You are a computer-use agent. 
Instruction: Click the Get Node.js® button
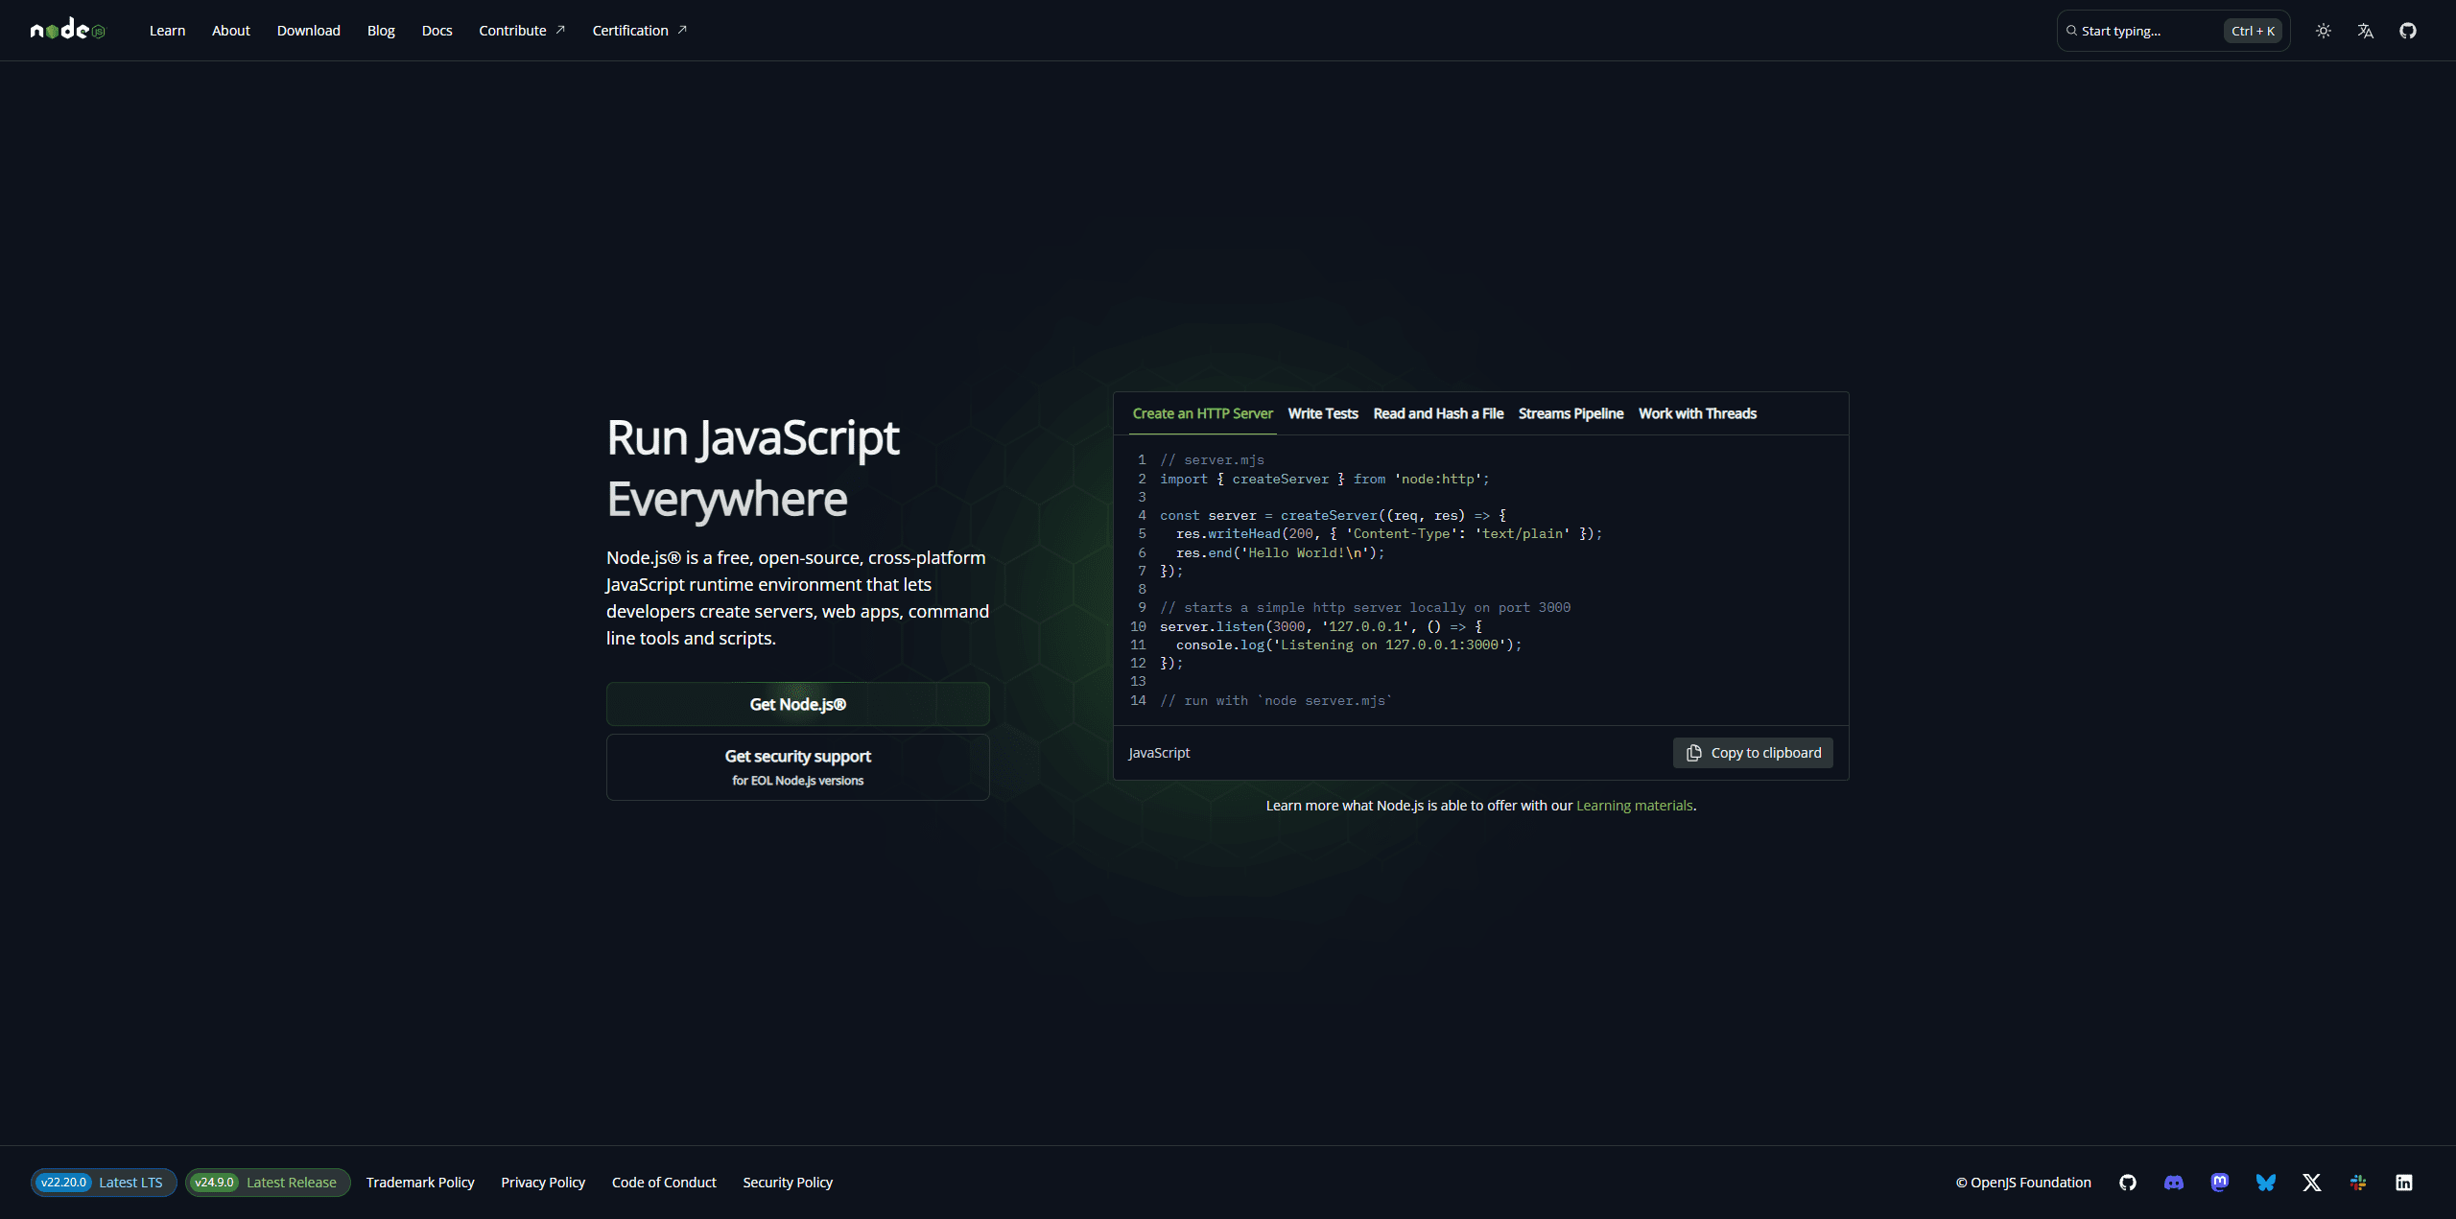point(797,704)
